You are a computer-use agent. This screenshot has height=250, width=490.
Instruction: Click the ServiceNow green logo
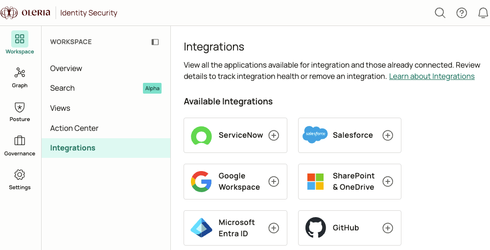(201, 135)
